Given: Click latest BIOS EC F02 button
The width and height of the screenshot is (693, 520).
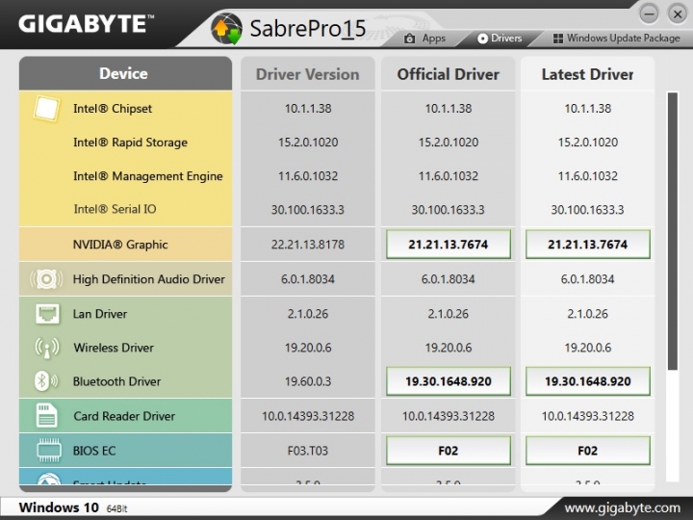Looking at the screenshot, I should [587, 451].
